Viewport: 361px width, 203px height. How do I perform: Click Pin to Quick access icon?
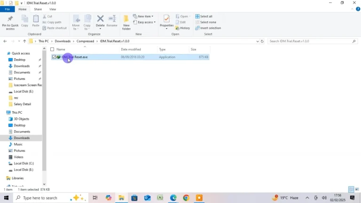[x=10, y=23]
